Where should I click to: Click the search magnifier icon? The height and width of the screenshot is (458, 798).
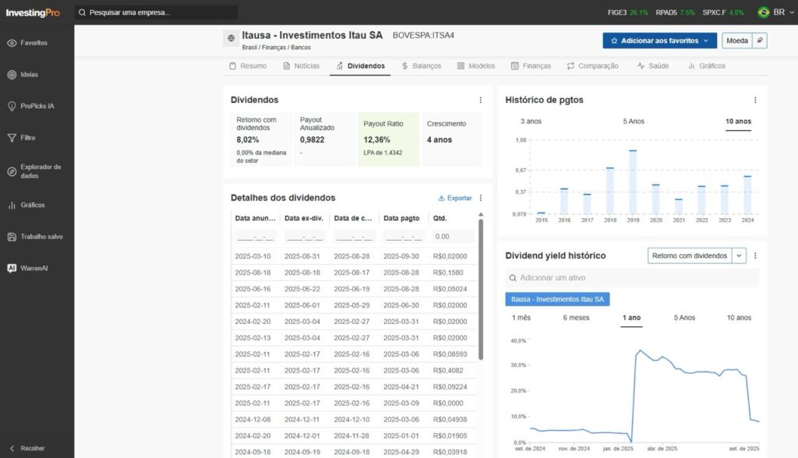[82, 12]
